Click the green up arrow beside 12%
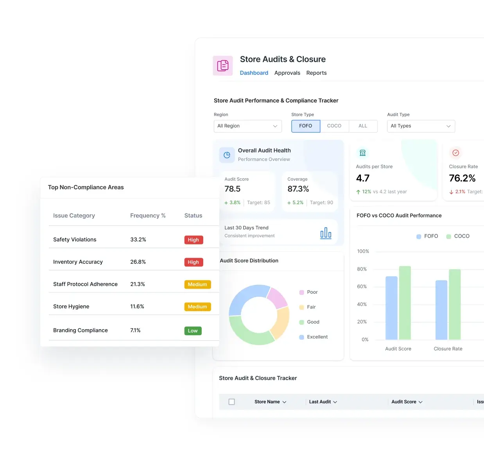This screenshot has height=456, width=484. (x=358, y=192)
